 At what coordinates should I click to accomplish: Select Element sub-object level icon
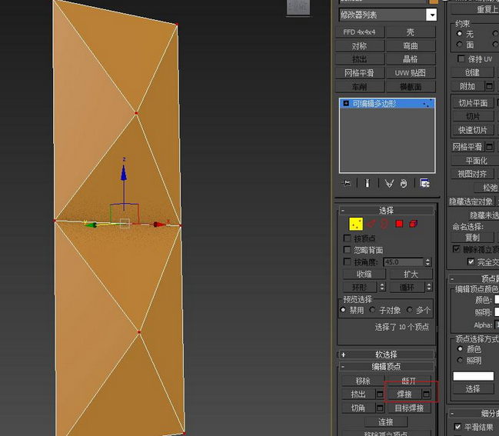pyautogui.click(x=413, y=224)
